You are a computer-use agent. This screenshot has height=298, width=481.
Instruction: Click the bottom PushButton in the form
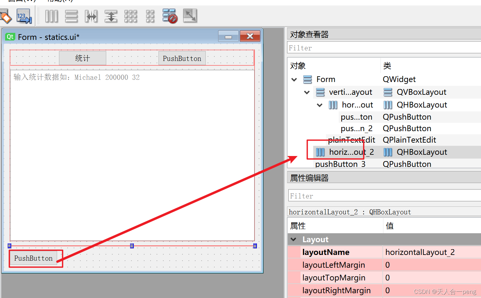33,258
